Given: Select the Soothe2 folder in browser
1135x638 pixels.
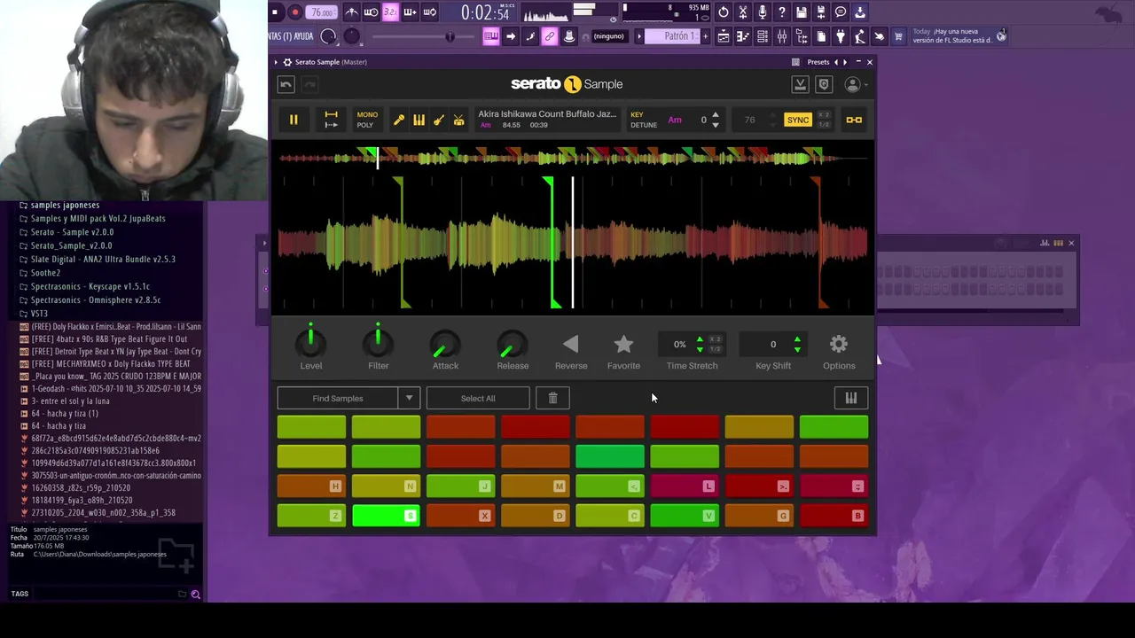Looking at the screenshot, I should (45, 273).
